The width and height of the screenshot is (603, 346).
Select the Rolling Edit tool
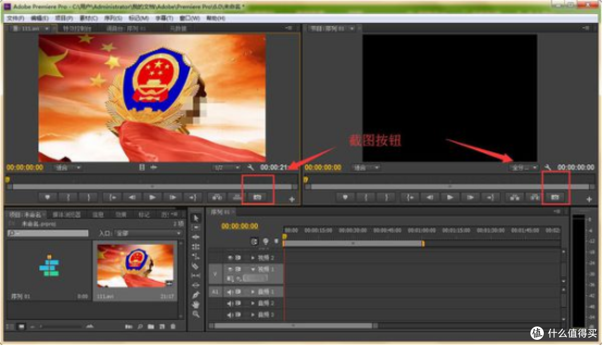coord(196,247)
